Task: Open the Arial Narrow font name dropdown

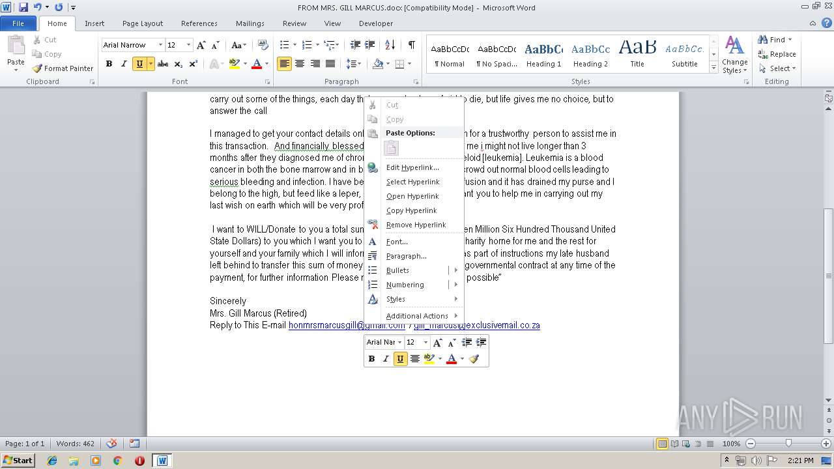Action: [160, 45]
